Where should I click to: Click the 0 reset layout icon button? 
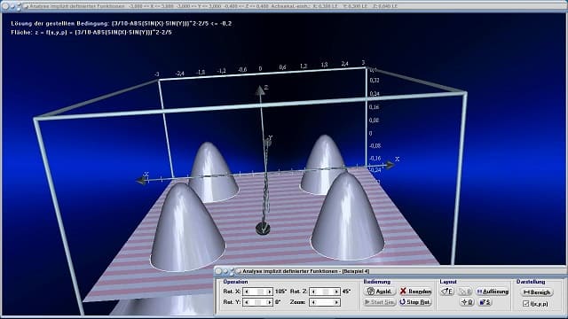tap(467, 302)
